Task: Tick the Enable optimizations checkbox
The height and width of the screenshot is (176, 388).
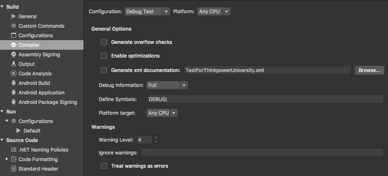Action: point(104,56)
